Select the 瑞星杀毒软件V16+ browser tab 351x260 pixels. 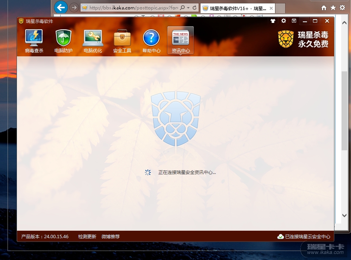coord(237,9)
